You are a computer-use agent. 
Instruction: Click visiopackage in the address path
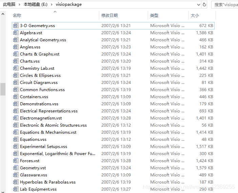click(x=68, y=4)
